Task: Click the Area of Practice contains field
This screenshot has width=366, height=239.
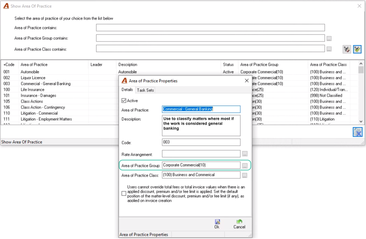Action: pos(210,28)
